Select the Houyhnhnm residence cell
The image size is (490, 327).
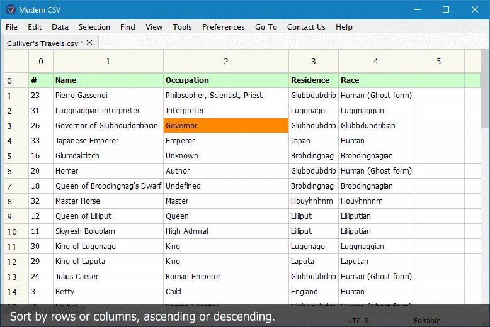point(314,201)
